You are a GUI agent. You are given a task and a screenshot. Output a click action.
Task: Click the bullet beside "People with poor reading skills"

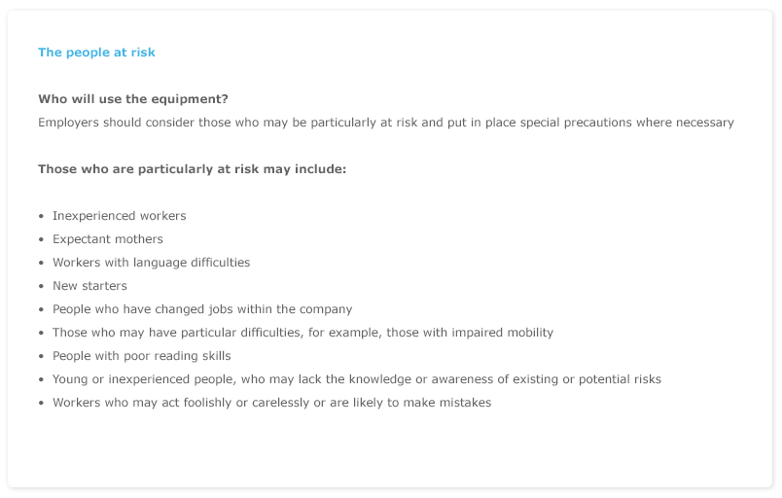click(x=41, y=357)
